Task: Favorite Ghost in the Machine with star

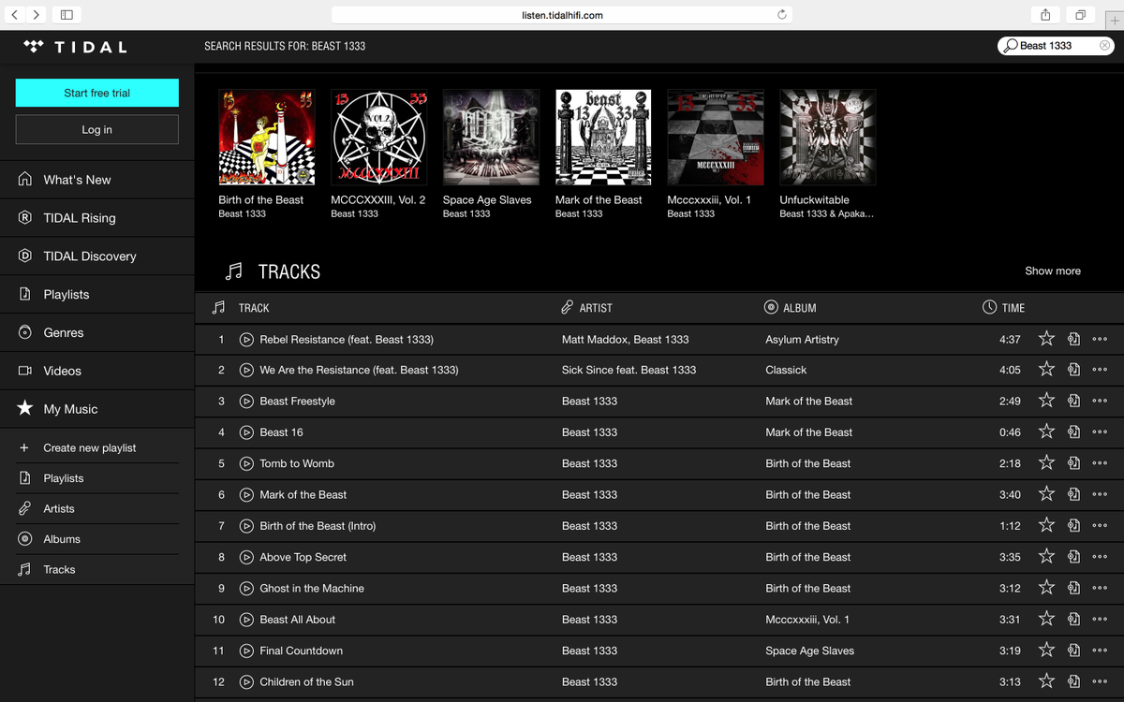Action: click(1046, 588)
